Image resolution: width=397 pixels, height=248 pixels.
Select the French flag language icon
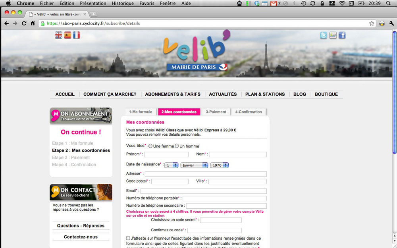click(76, 35)
